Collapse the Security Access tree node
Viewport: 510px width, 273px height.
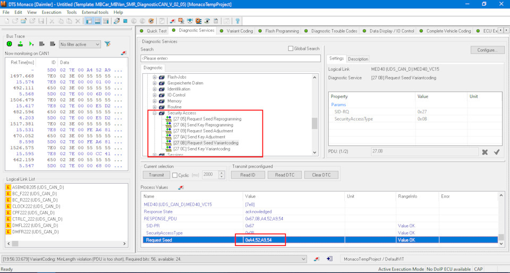click(155, 113)
